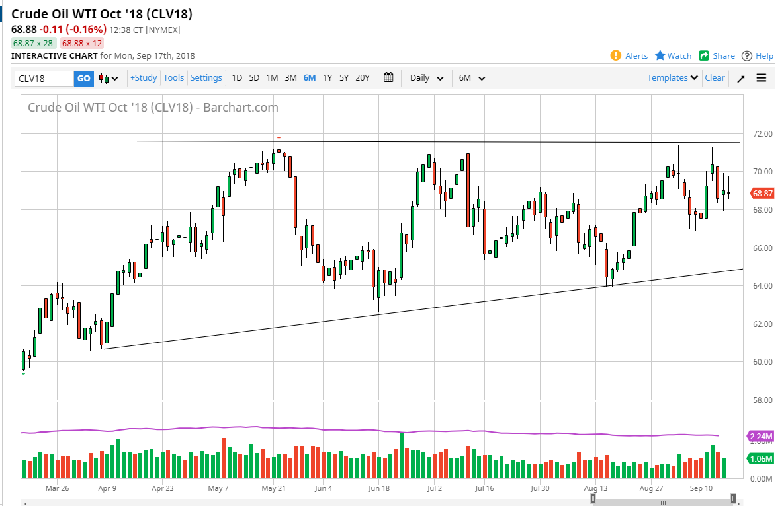Screen dimensions: 784x506
Task: Click inside the CLV18 symbol input
Action: pyautogui.click(x=43, y=78)
